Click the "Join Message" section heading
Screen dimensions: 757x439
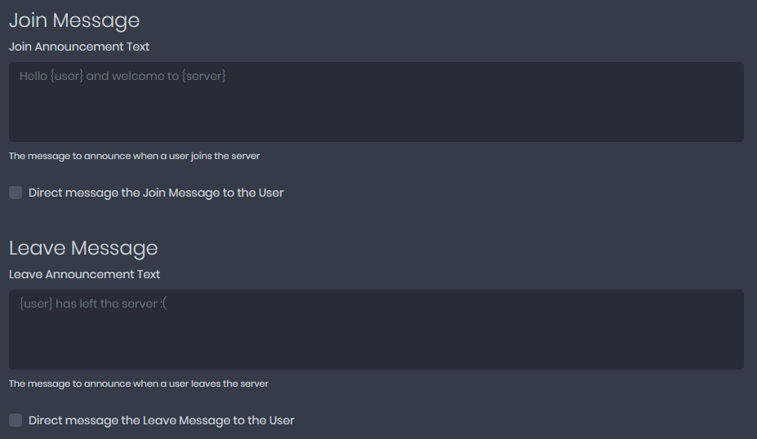pos(74,20)
